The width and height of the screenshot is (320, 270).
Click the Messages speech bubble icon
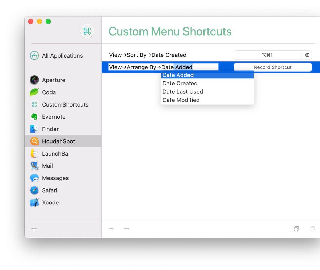point(34,178)
